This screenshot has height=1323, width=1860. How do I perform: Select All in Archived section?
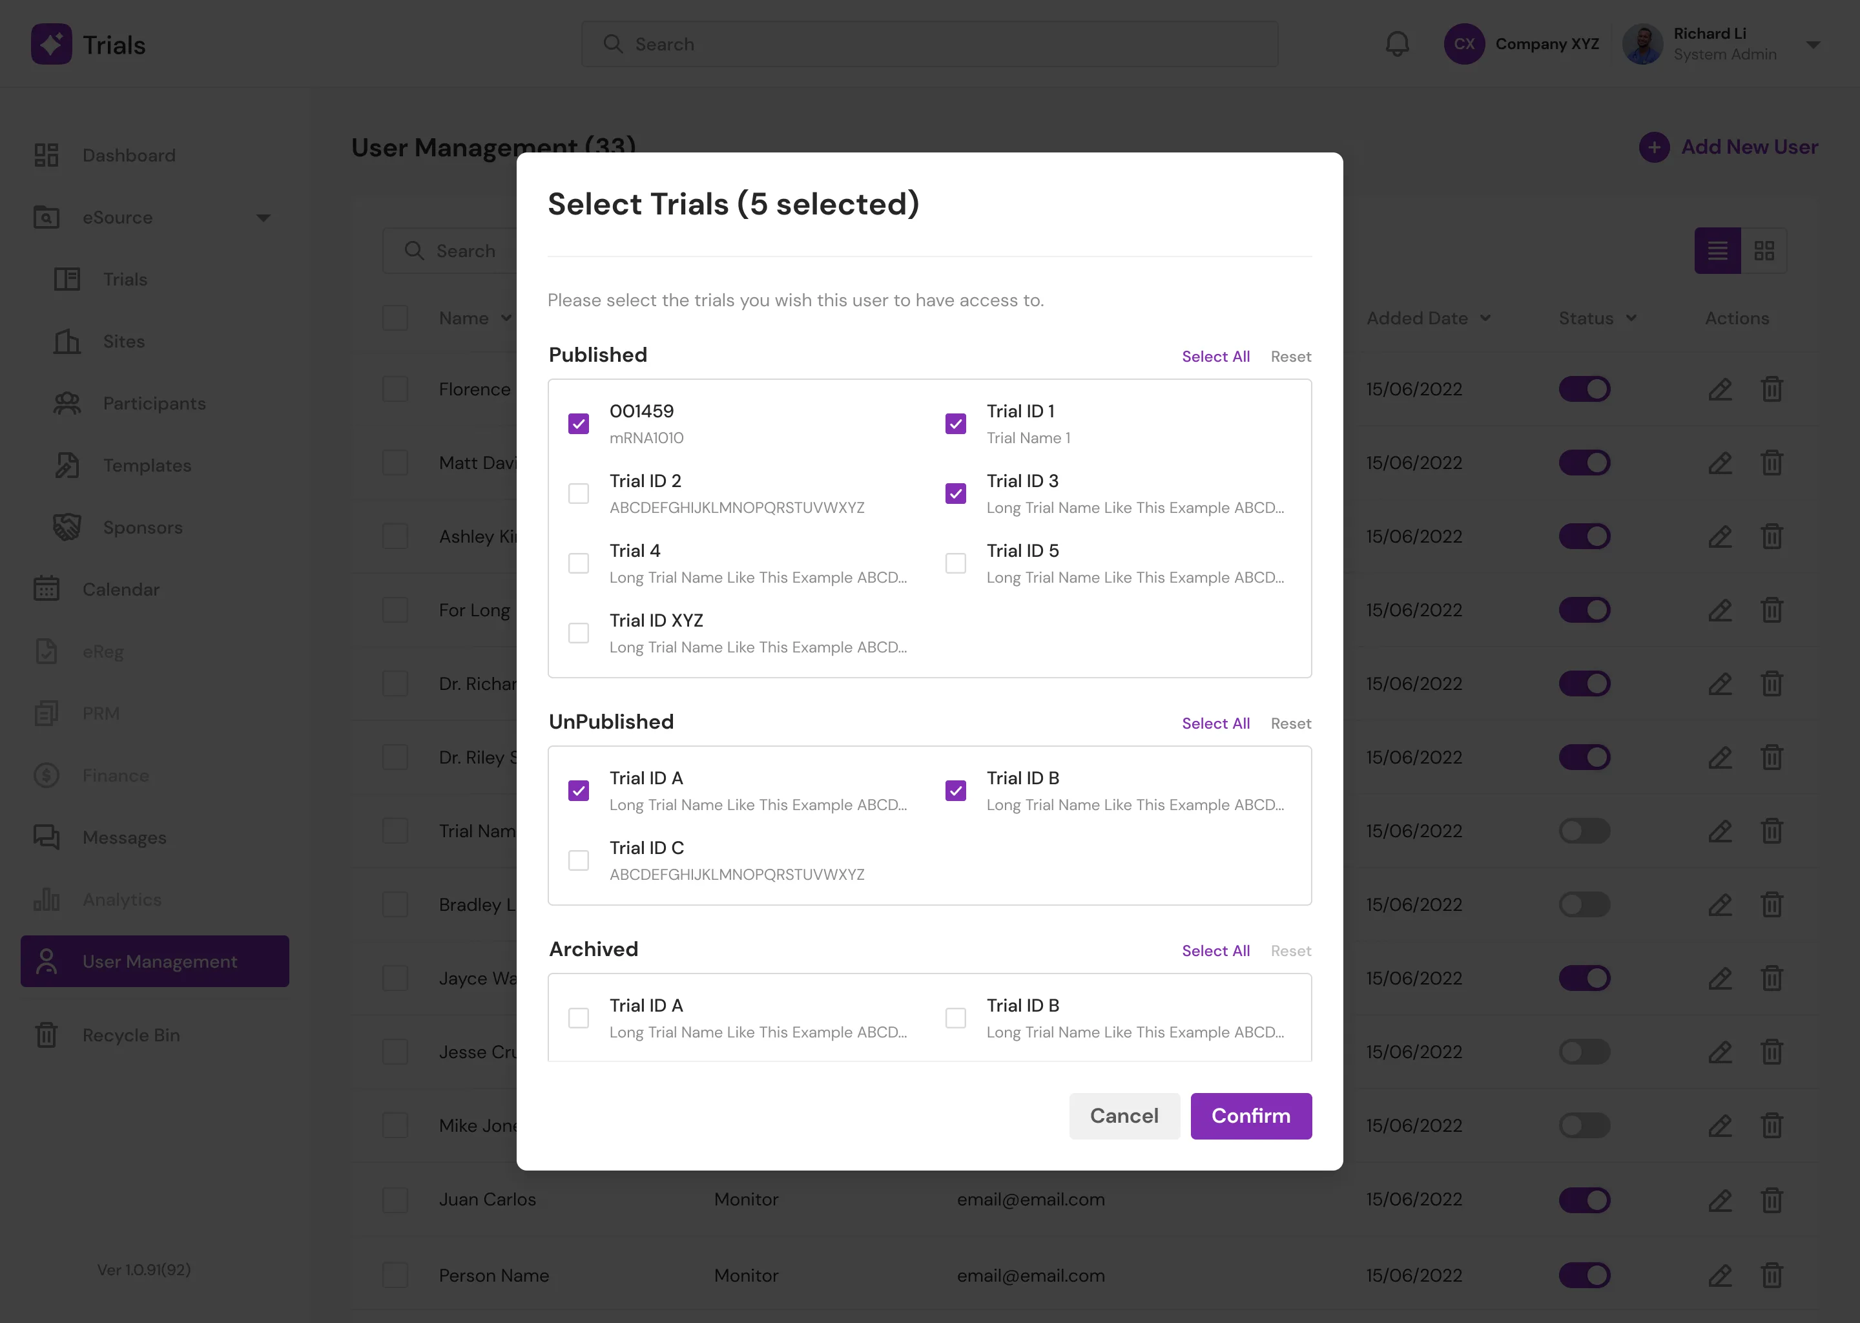pos(1216,951)
